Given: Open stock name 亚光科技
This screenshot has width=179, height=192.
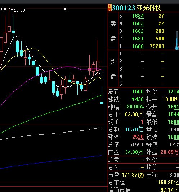Looking at the screenshot, I should pyautogui.click(x=149, y=8).
